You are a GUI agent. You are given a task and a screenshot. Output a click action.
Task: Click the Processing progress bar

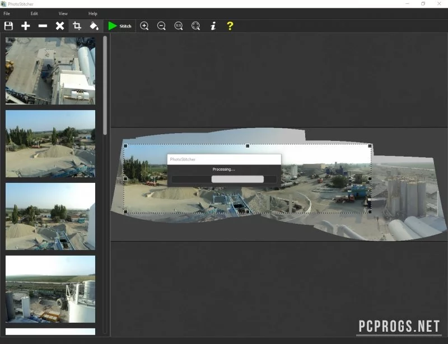224,179
